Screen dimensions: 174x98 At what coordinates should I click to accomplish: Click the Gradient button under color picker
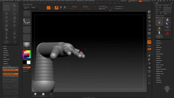tap(27, 59)
